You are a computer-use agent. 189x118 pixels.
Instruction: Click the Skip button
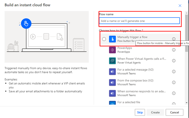click(x=140, y=112)
